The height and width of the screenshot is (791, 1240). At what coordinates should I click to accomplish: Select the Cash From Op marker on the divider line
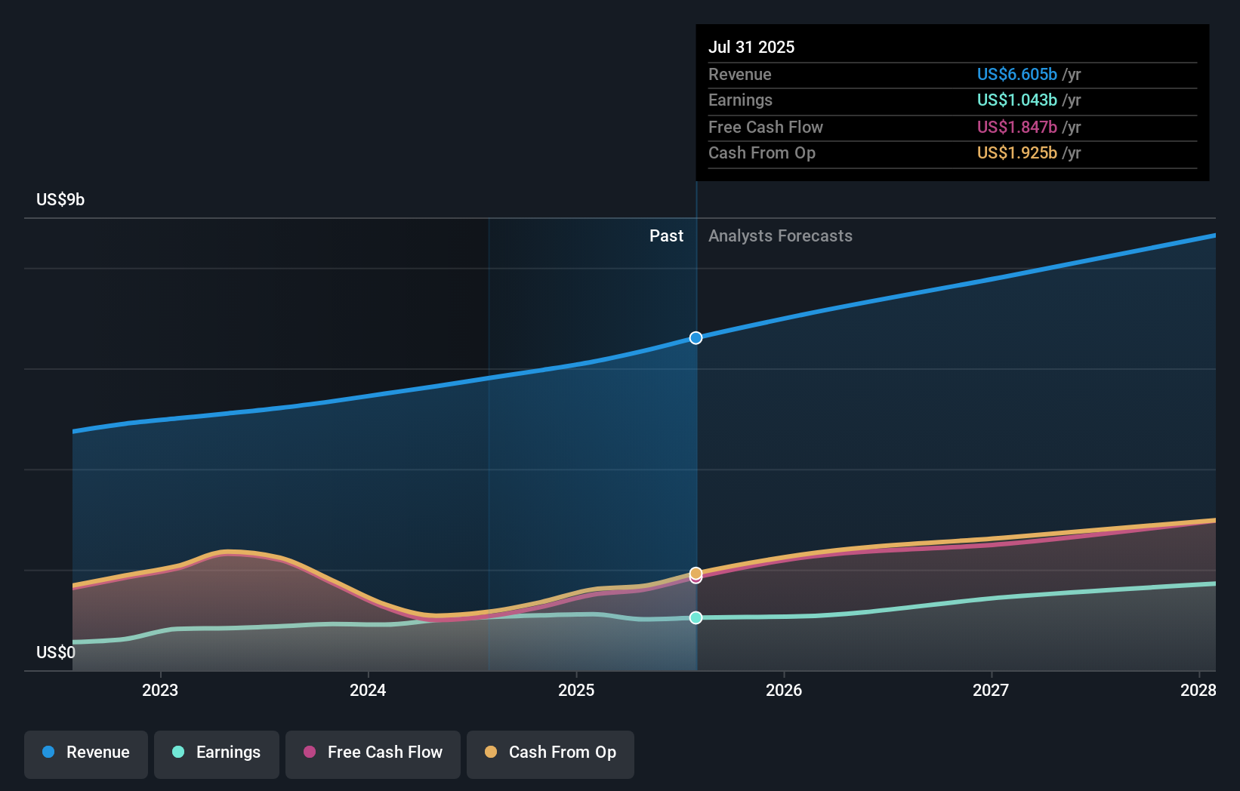tap(695, 572)
